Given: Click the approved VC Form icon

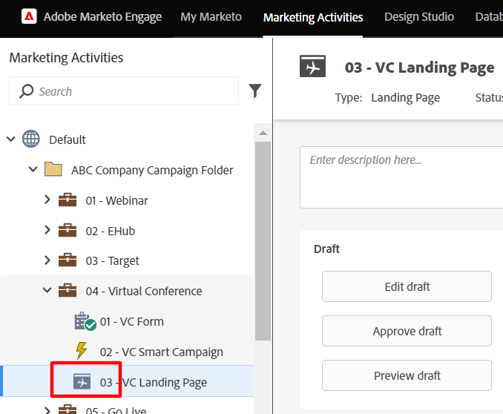Looking at the screenshot, I should point(85,321).
